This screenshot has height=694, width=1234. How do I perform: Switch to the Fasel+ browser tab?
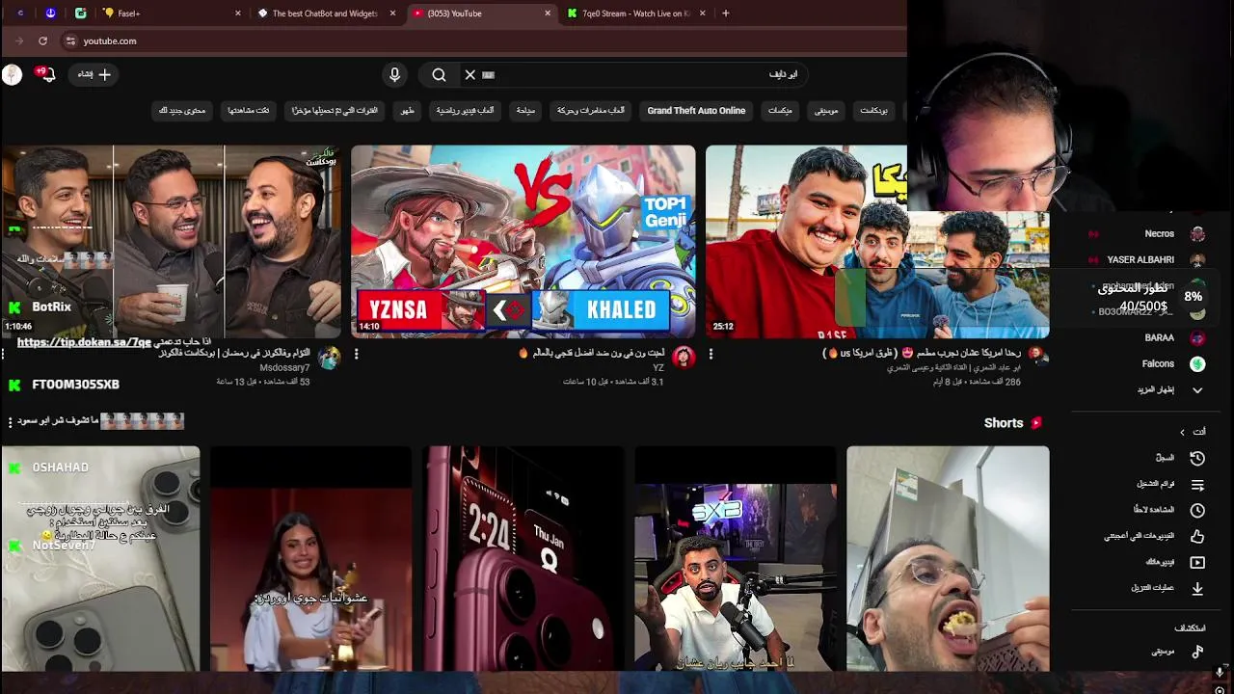click(x=173, y=13)
